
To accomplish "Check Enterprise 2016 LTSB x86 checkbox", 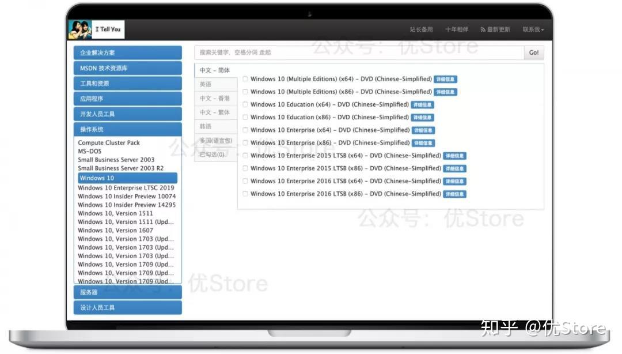I will coord(245,194).
